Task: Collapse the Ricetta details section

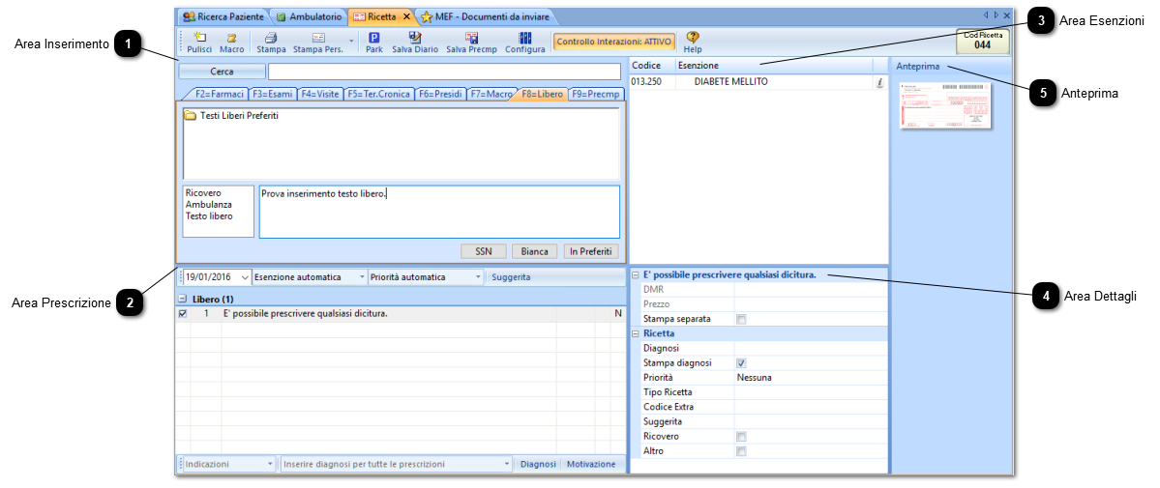Action: point(635,333)
